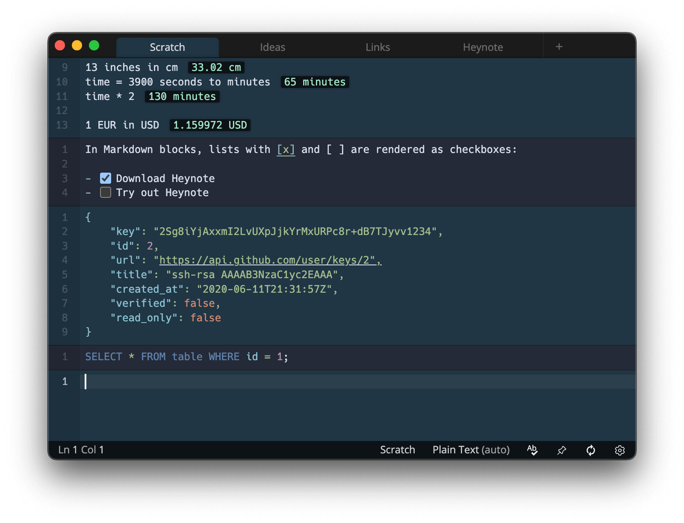Screen dimensions: 684x523
Task: Place cursor in the empty bottom block
Action: [x=357, y=382]
